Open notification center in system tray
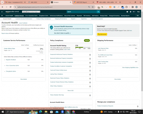This screenshot has width=143, height=114. pyautogui.click(x=139, y=112)
